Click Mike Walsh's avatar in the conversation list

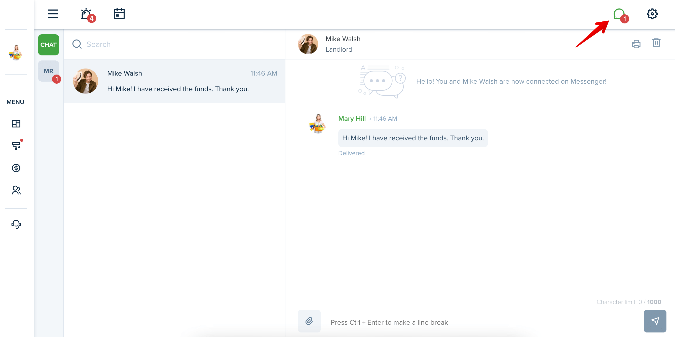pyautogui.click(x=85, y=81)
